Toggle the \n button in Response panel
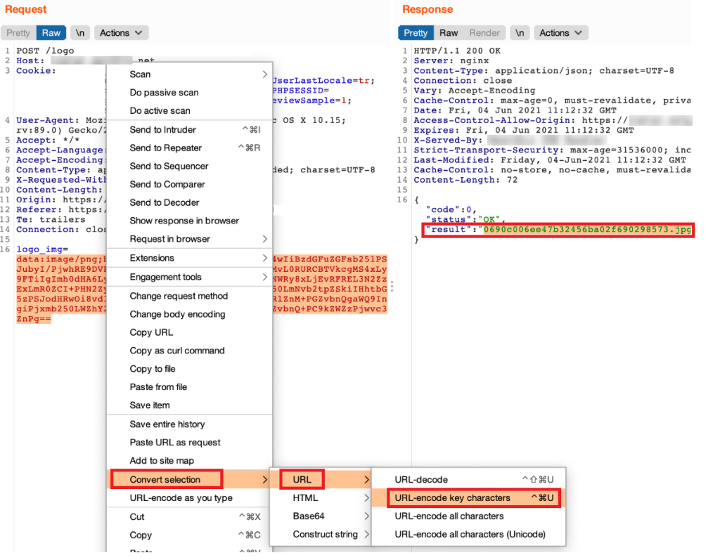 pos(520,33)
